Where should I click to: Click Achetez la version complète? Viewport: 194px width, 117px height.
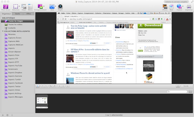pyautogui.click(x=176, y=2)
